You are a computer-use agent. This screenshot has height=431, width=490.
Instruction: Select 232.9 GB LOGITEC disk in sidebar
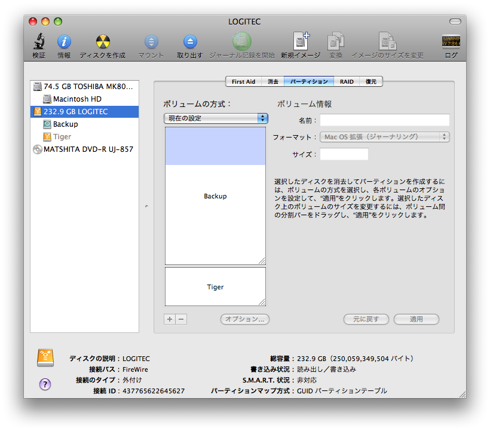84,112
